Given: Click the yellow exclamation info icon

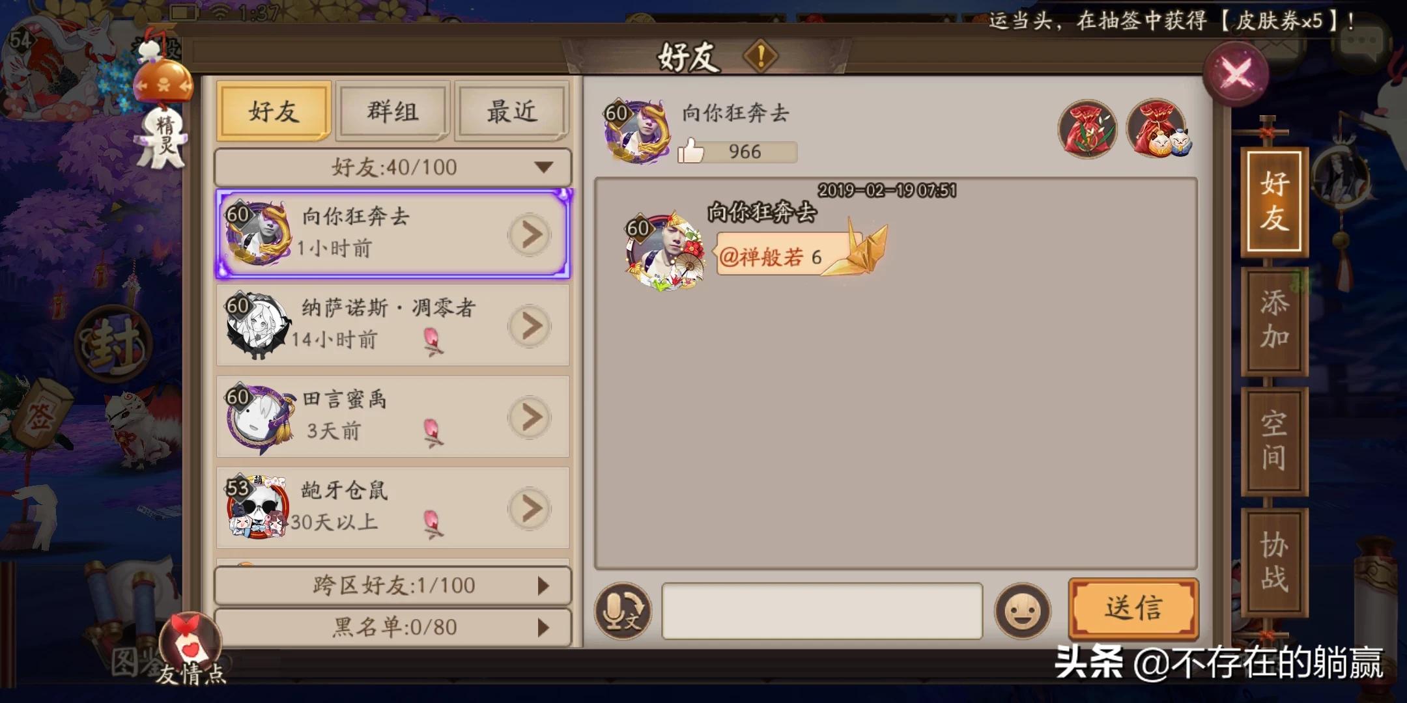Looking at the screenshot, I should click(760, 55).
